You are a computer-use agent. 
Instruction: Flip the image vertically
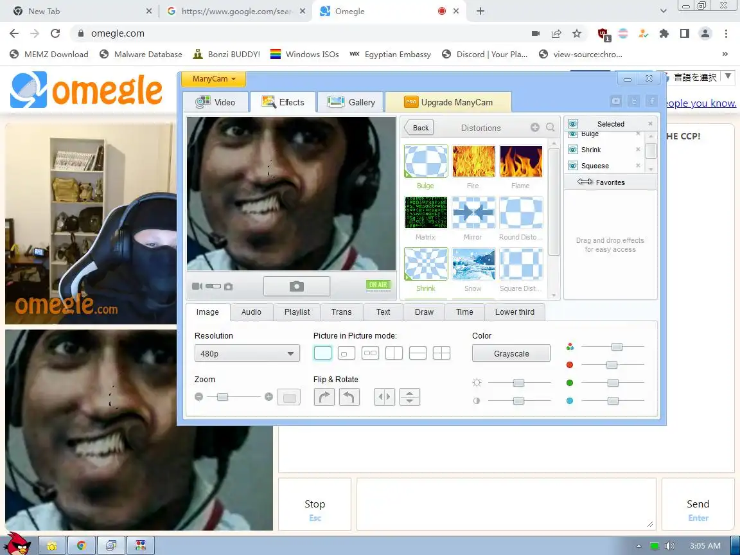tap(410, 397)
